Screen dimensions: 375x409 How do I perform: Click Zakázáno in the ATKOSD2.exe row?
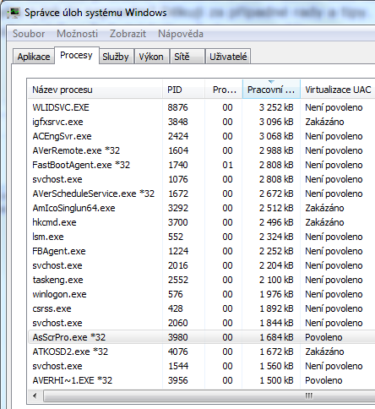click(x=324, y=352)
